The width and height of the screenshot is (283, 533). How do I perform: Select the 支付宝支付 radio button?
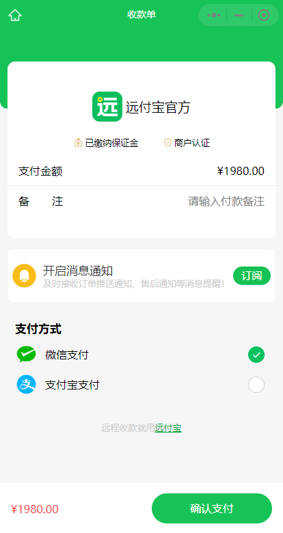[256, 385]
